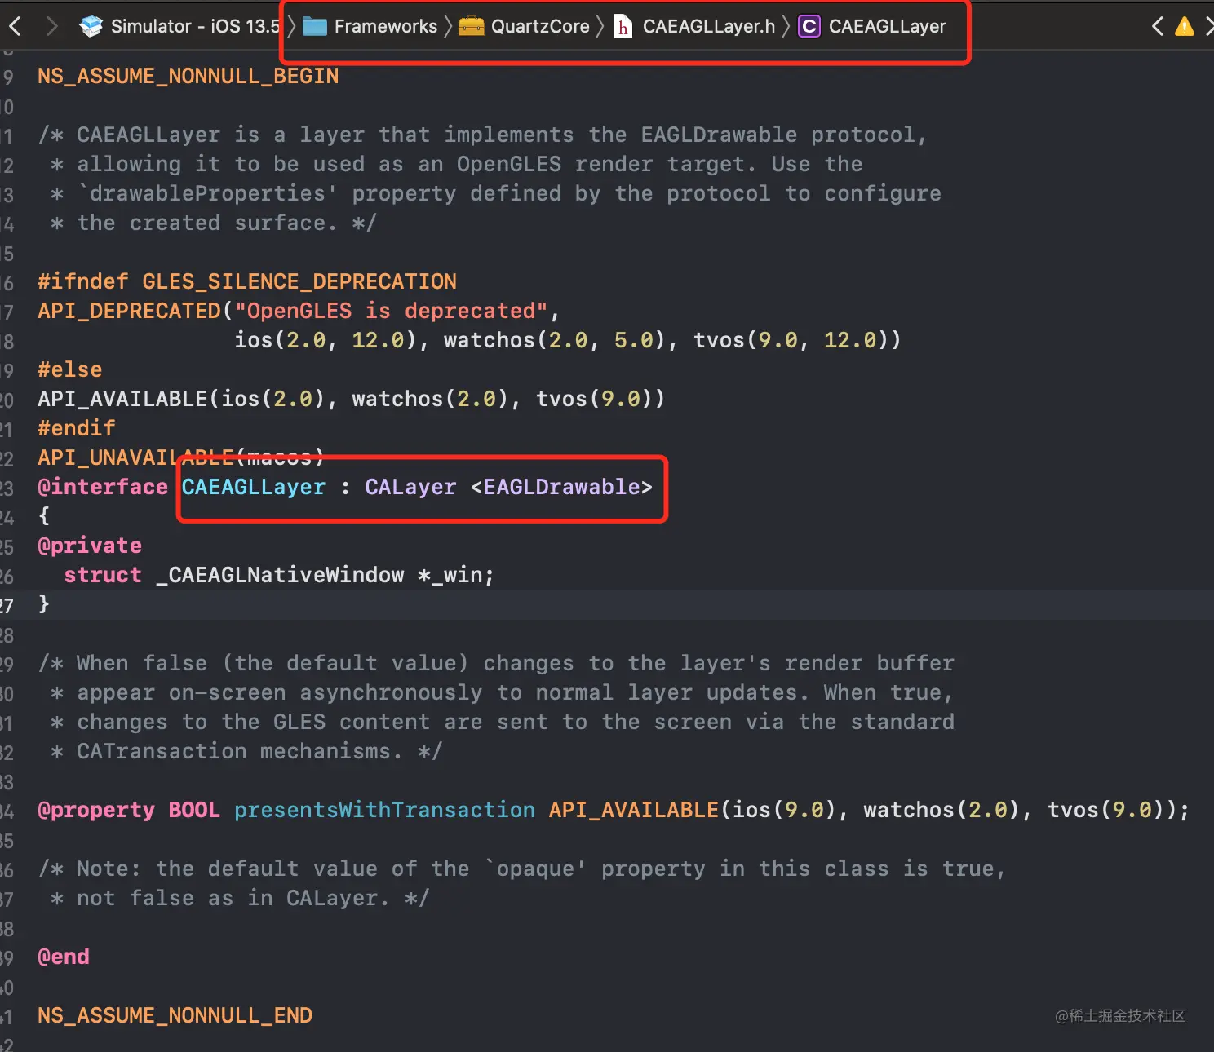This screenshot has width=1214, height=1052.
Task: Click the header file 'h' icon
Action: 623,27
